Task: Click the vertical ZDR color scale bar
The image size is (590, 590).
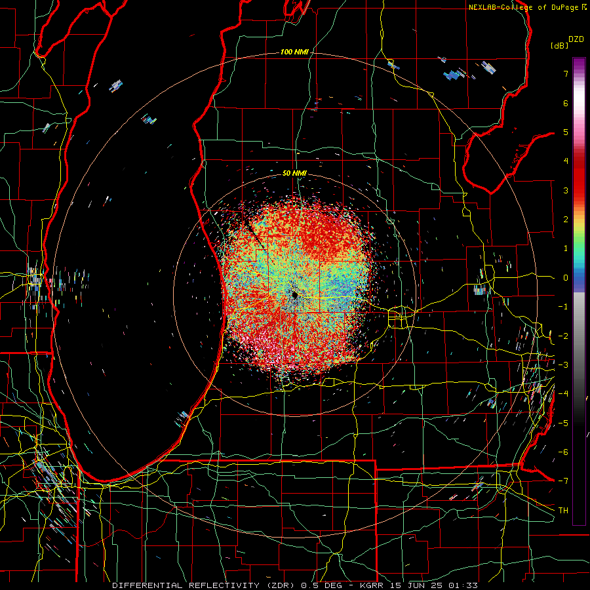Action: 579,291
